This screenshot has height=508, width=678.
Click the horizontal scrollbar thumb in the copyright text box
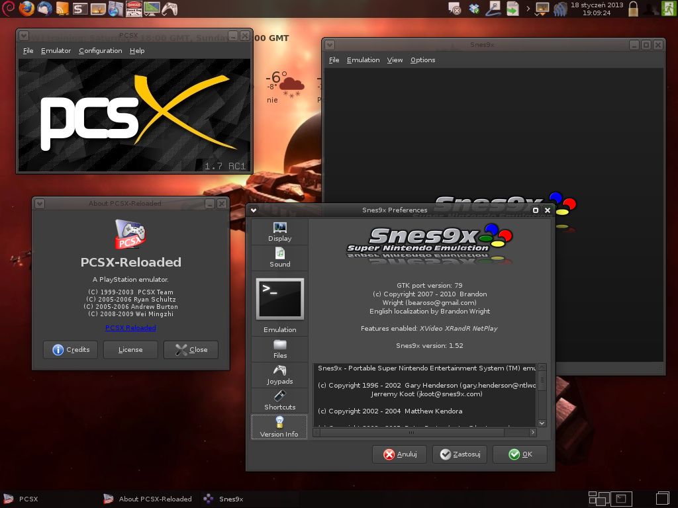click(411, 433)
